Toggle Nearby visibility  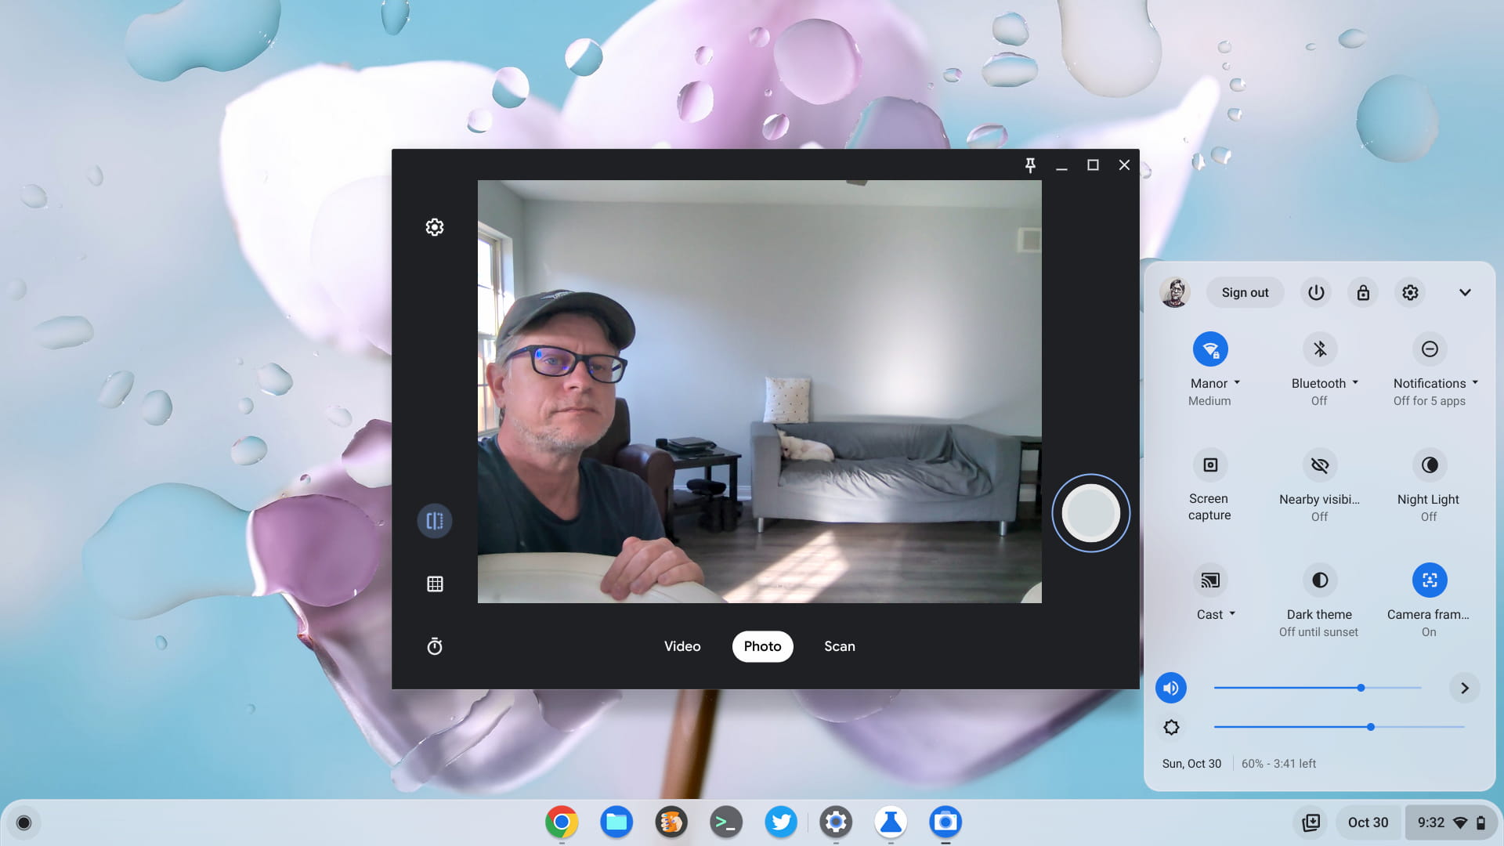point(1320,465)
